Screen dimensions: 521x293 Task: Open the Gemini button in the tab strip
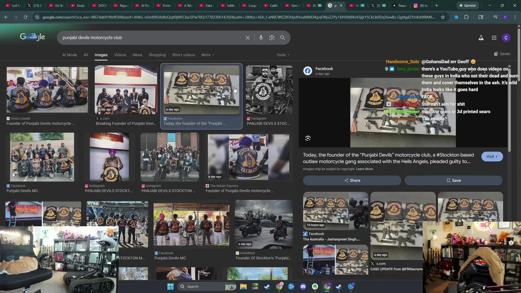pyautogui.click(x=467, y=5)
